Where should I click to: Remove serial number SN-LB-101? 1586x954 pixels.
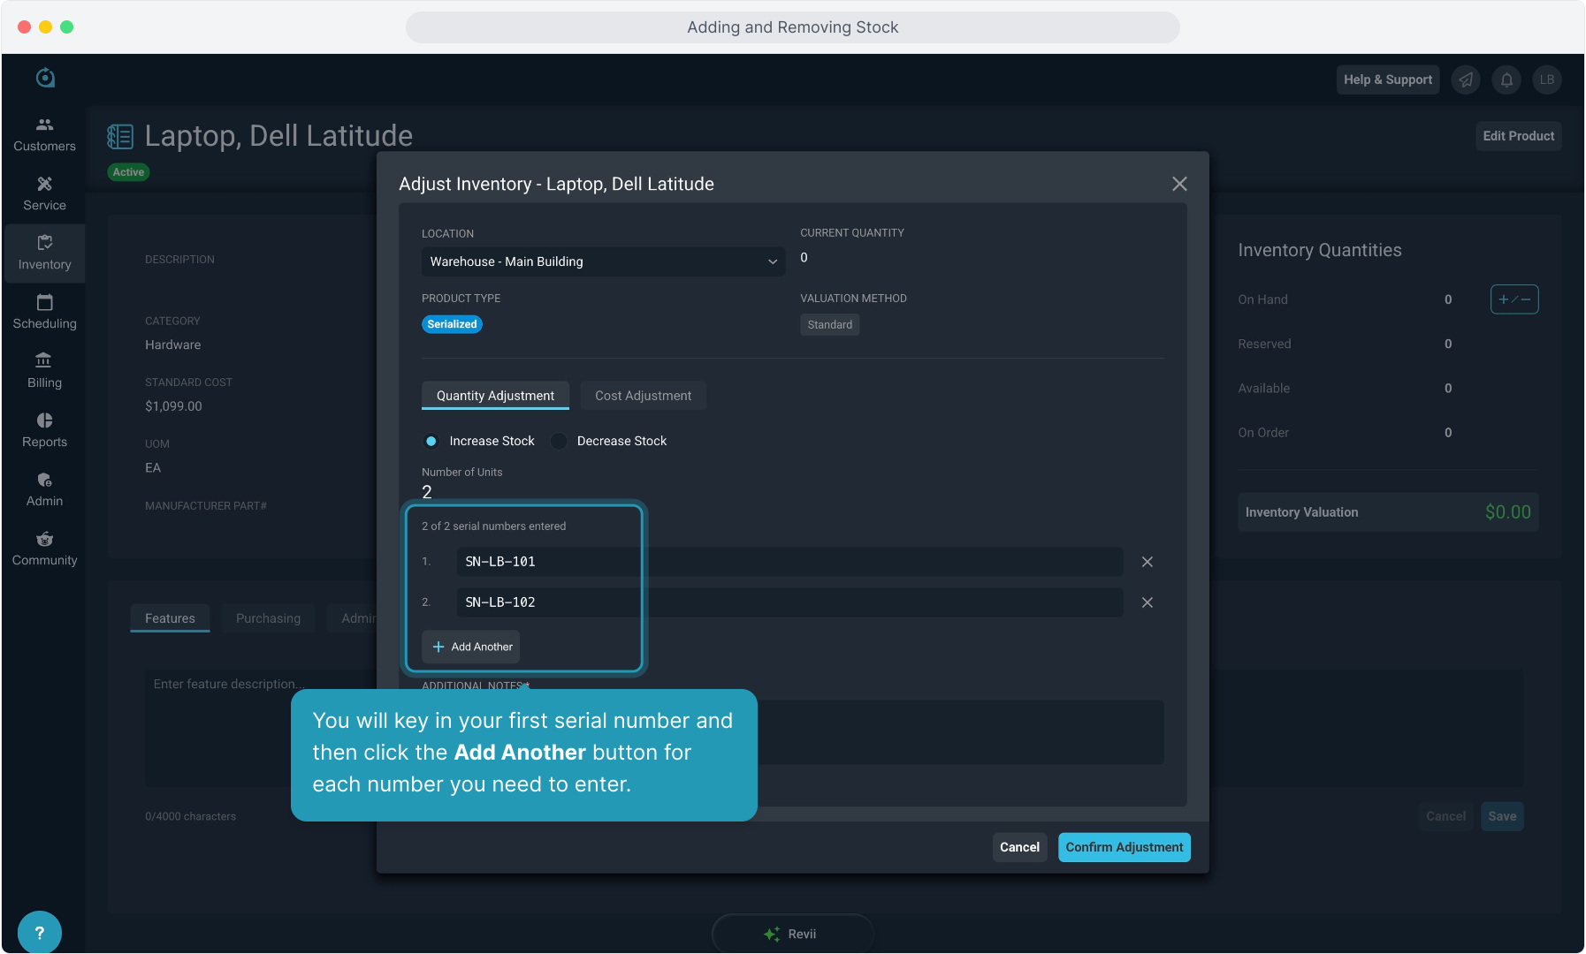point(1147,562)
